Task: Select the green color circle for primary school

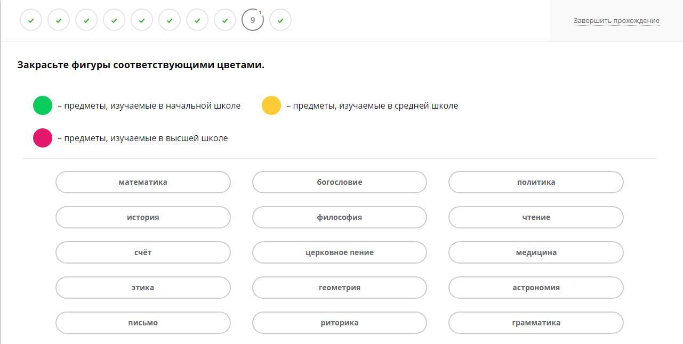Action: pyautogui.click(x=43, y=105)
